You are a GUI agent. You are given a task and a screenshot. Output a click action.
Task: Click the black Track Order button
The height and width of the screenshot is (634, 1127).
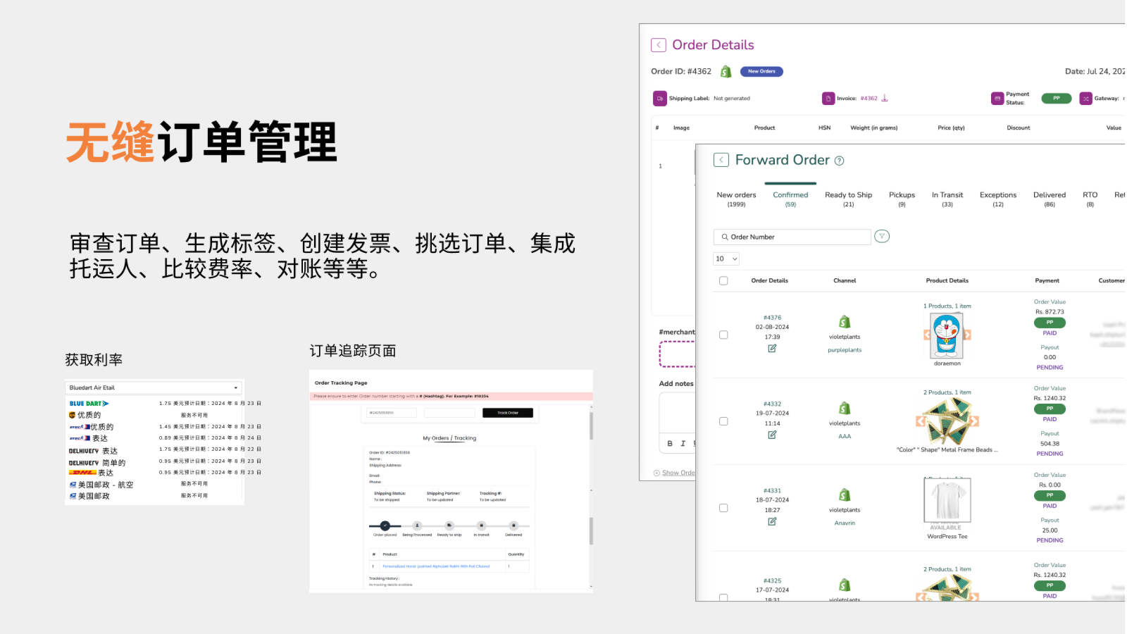pyautogui.click(x=508, y=413)
